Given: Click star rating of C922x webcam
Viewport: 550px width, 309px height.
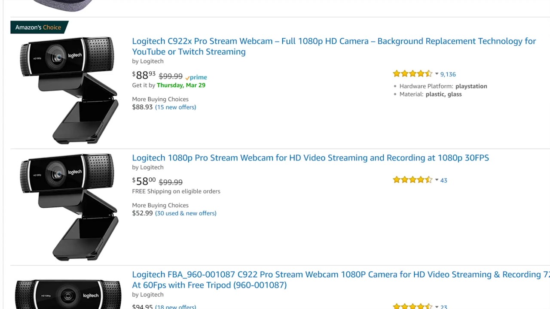Looking at the screenshot, I should point(412,74).
